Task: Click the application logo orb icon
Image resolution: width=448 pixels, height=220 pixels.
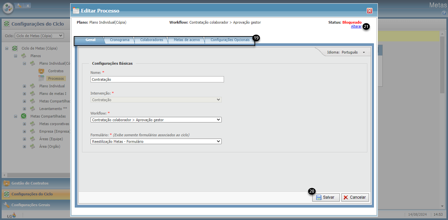Action: tap(8, 8)
